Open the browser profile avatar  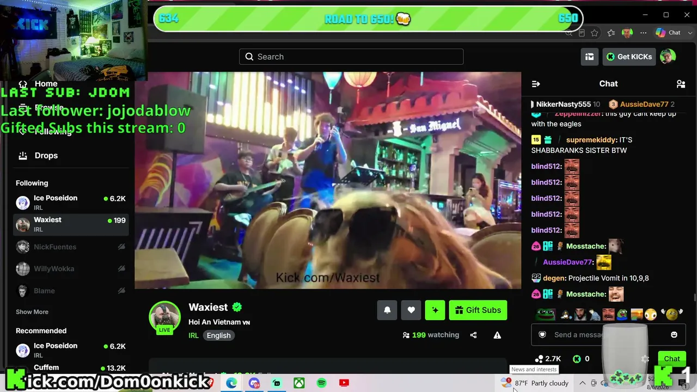pos(627,33)
